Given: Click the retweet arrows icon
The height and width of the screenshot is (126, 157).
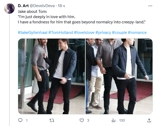Looking at the screenshot, I should pyautogui.click(x=52, y=120).
